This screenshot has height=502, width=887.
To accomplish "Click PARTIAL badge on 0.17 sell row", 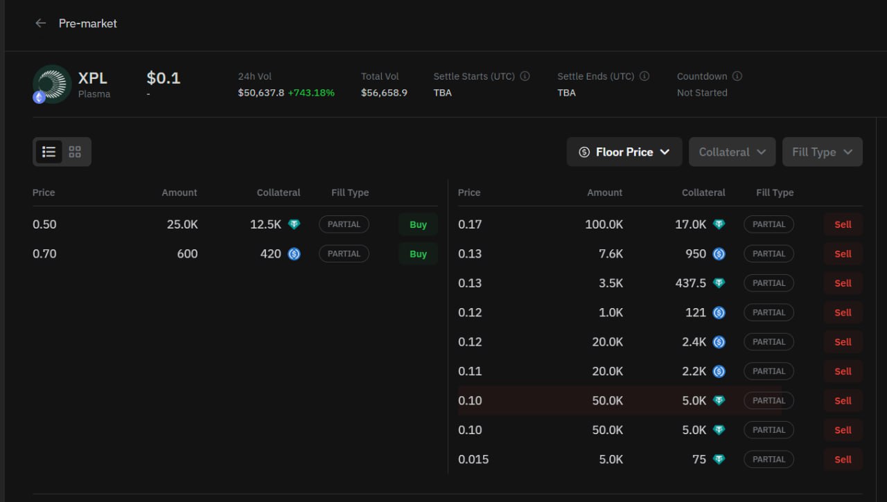I will pos(769,224).
